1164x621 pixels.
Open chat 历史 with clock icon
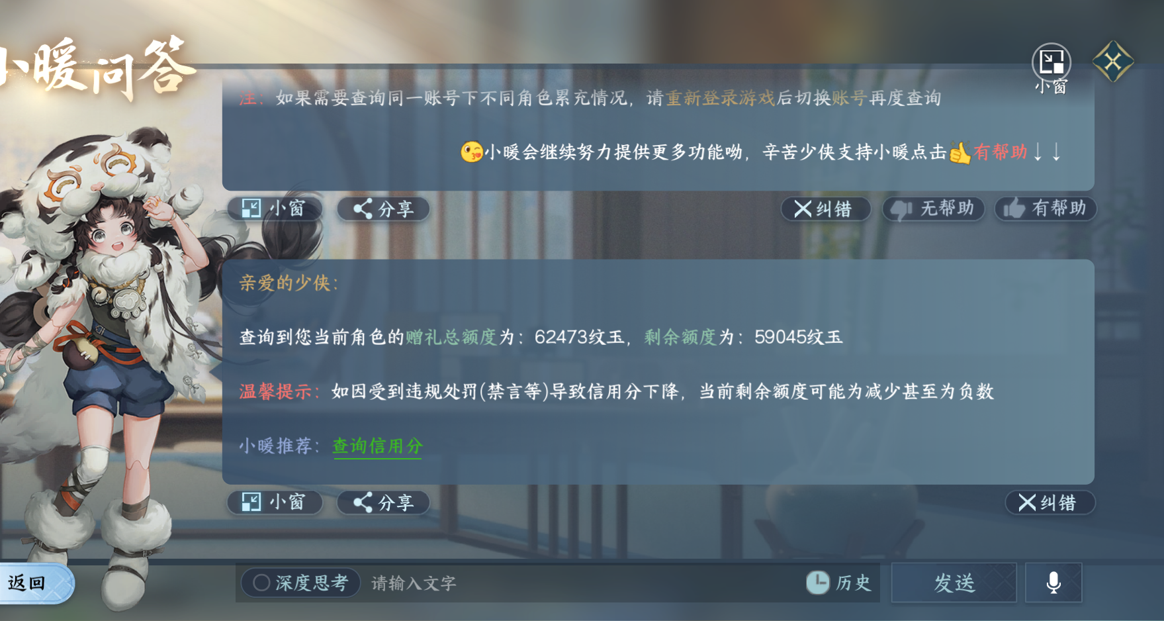pos(838,583)
